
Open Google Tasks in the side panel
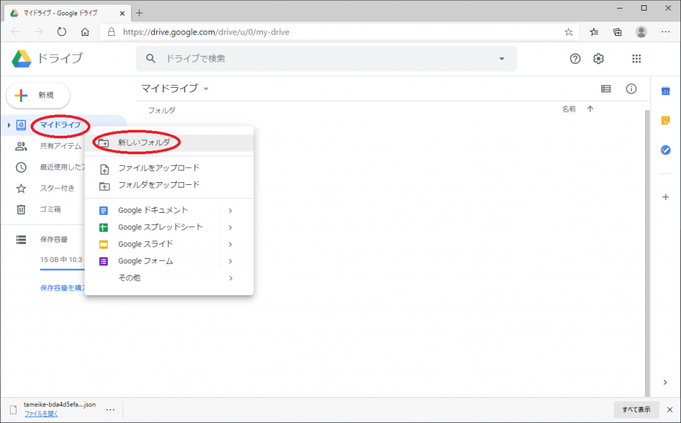coord(665,150)
